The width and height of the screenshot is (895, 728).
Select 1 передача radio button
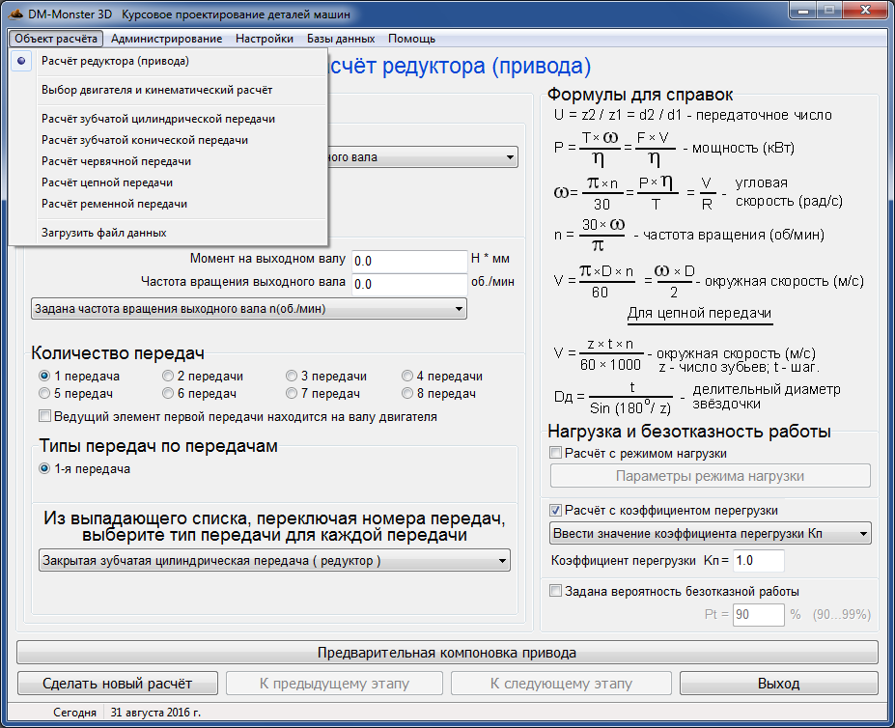(x=44, y=376)
